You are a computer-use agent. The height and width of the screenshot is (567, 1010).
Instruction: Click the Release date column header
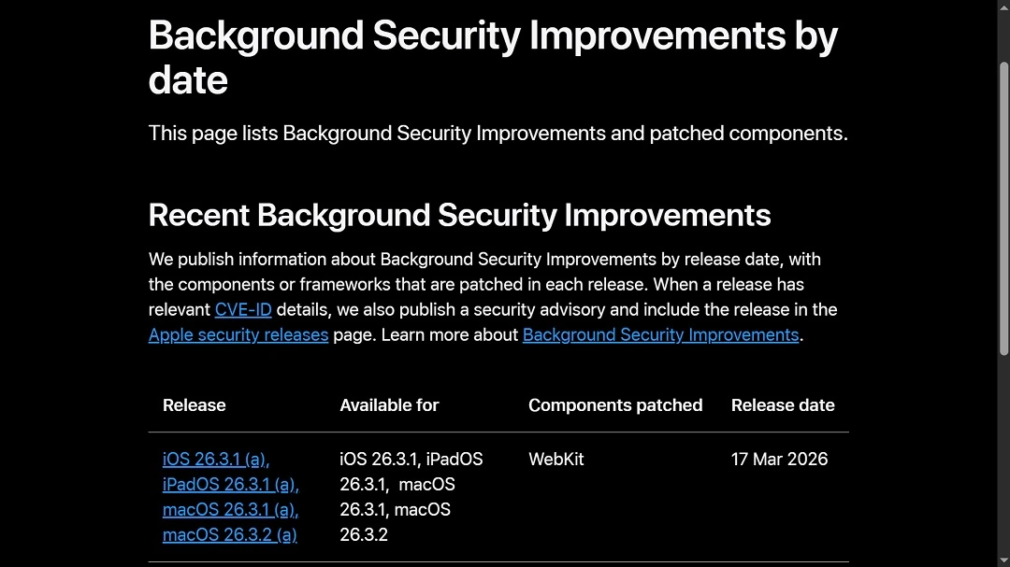pos(783,404)
